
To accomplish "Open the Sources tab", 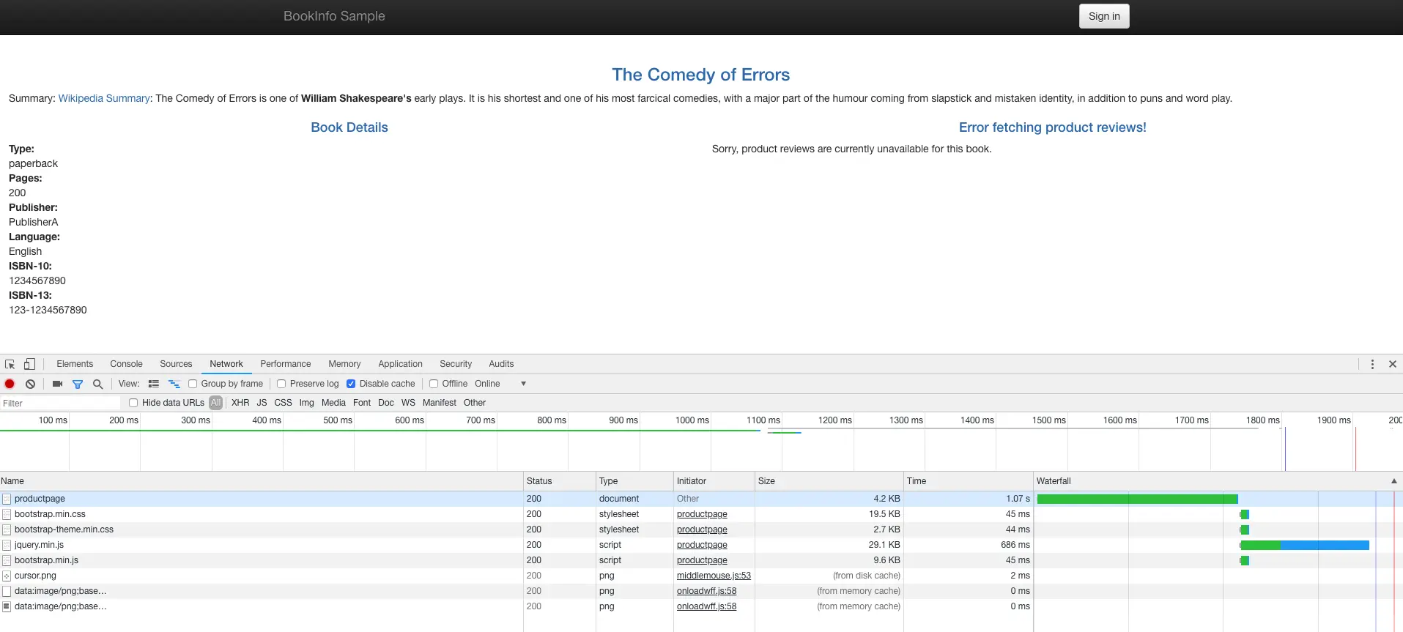I will pos(176,364).
